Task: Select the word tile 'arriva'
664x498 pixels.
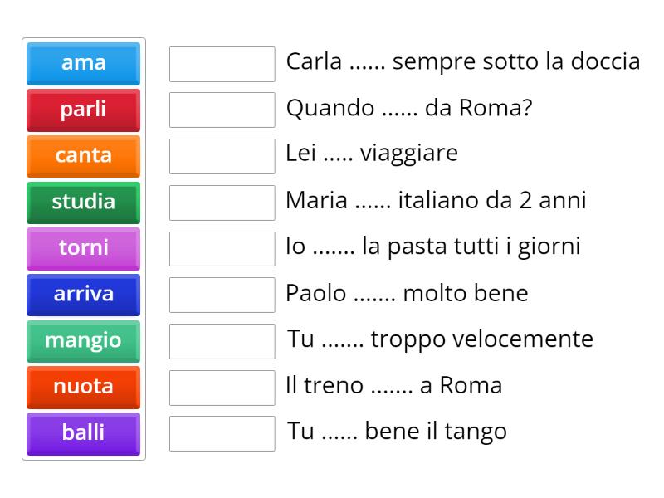Action: tap(83, 295)
